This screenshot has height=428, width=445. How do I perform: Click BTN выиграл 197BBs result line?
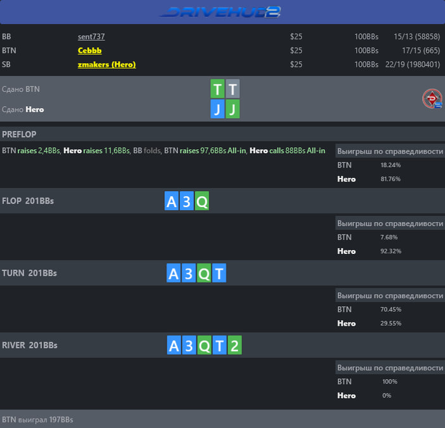(38, 420)
